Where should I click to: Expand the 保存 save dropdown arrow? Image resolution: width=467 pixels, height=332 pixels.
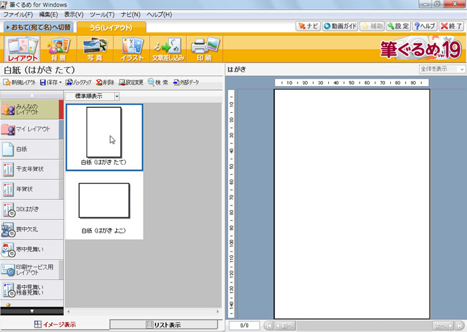60,82
